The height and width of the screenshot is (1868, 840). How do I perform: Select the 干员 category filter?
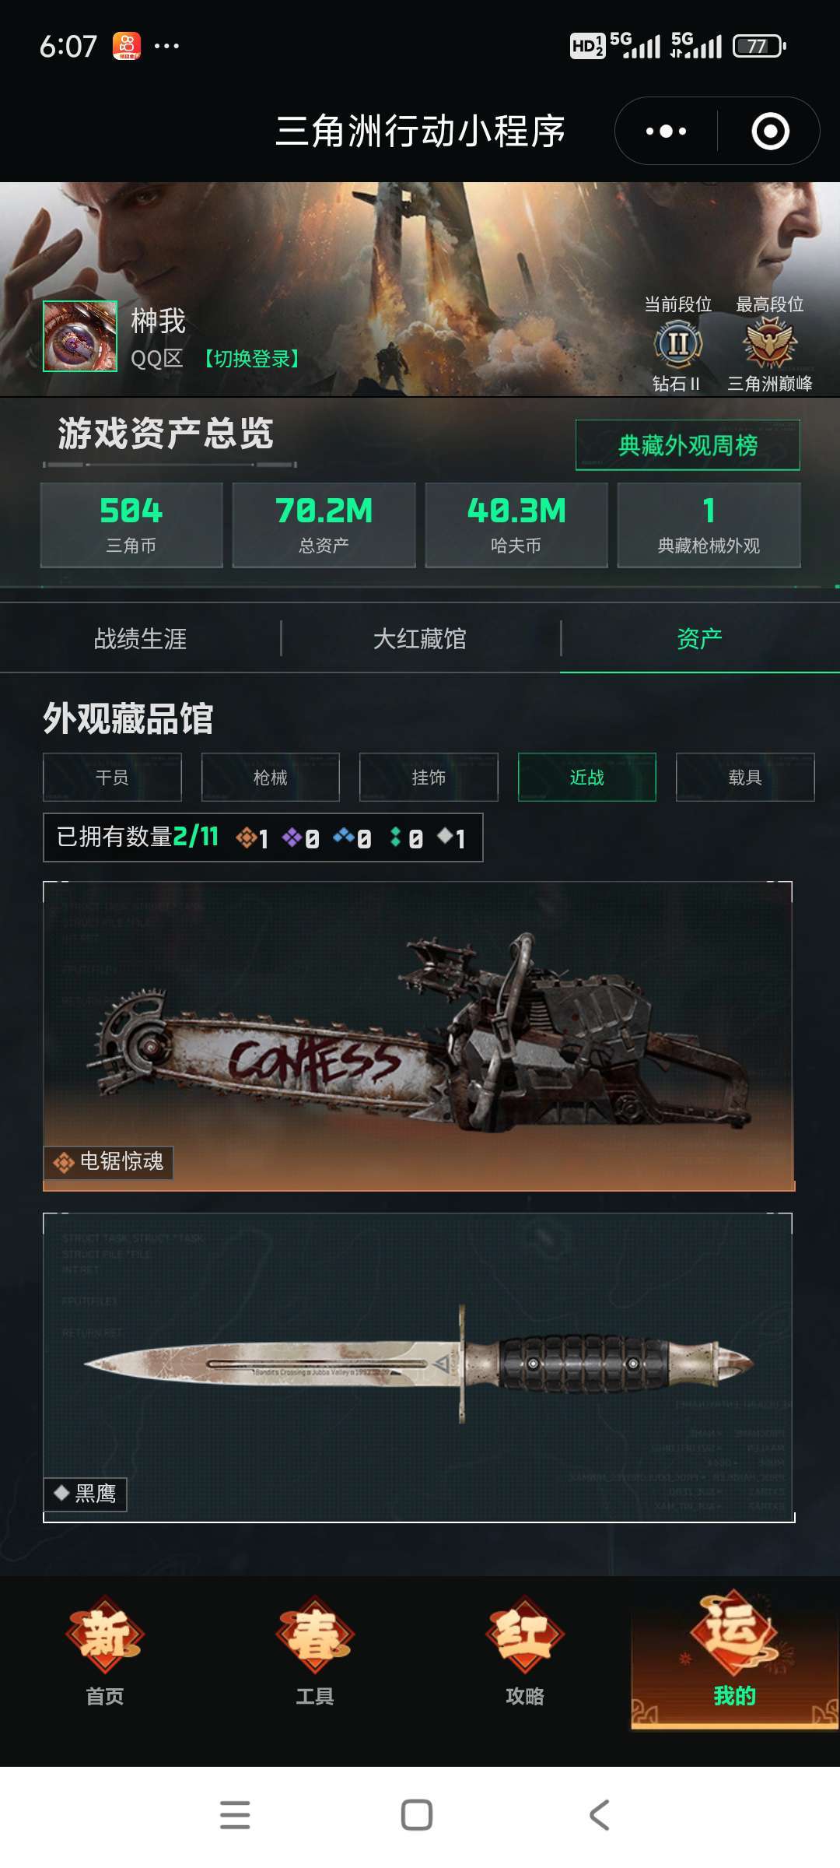pos(112,777)
